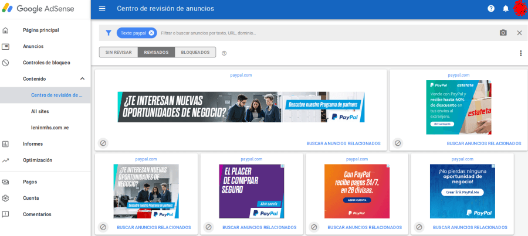Image resolution: width=528 pixels, height=236 pixels.
Task: Switch to the Sin revisar tab
Action: point(119,53)
